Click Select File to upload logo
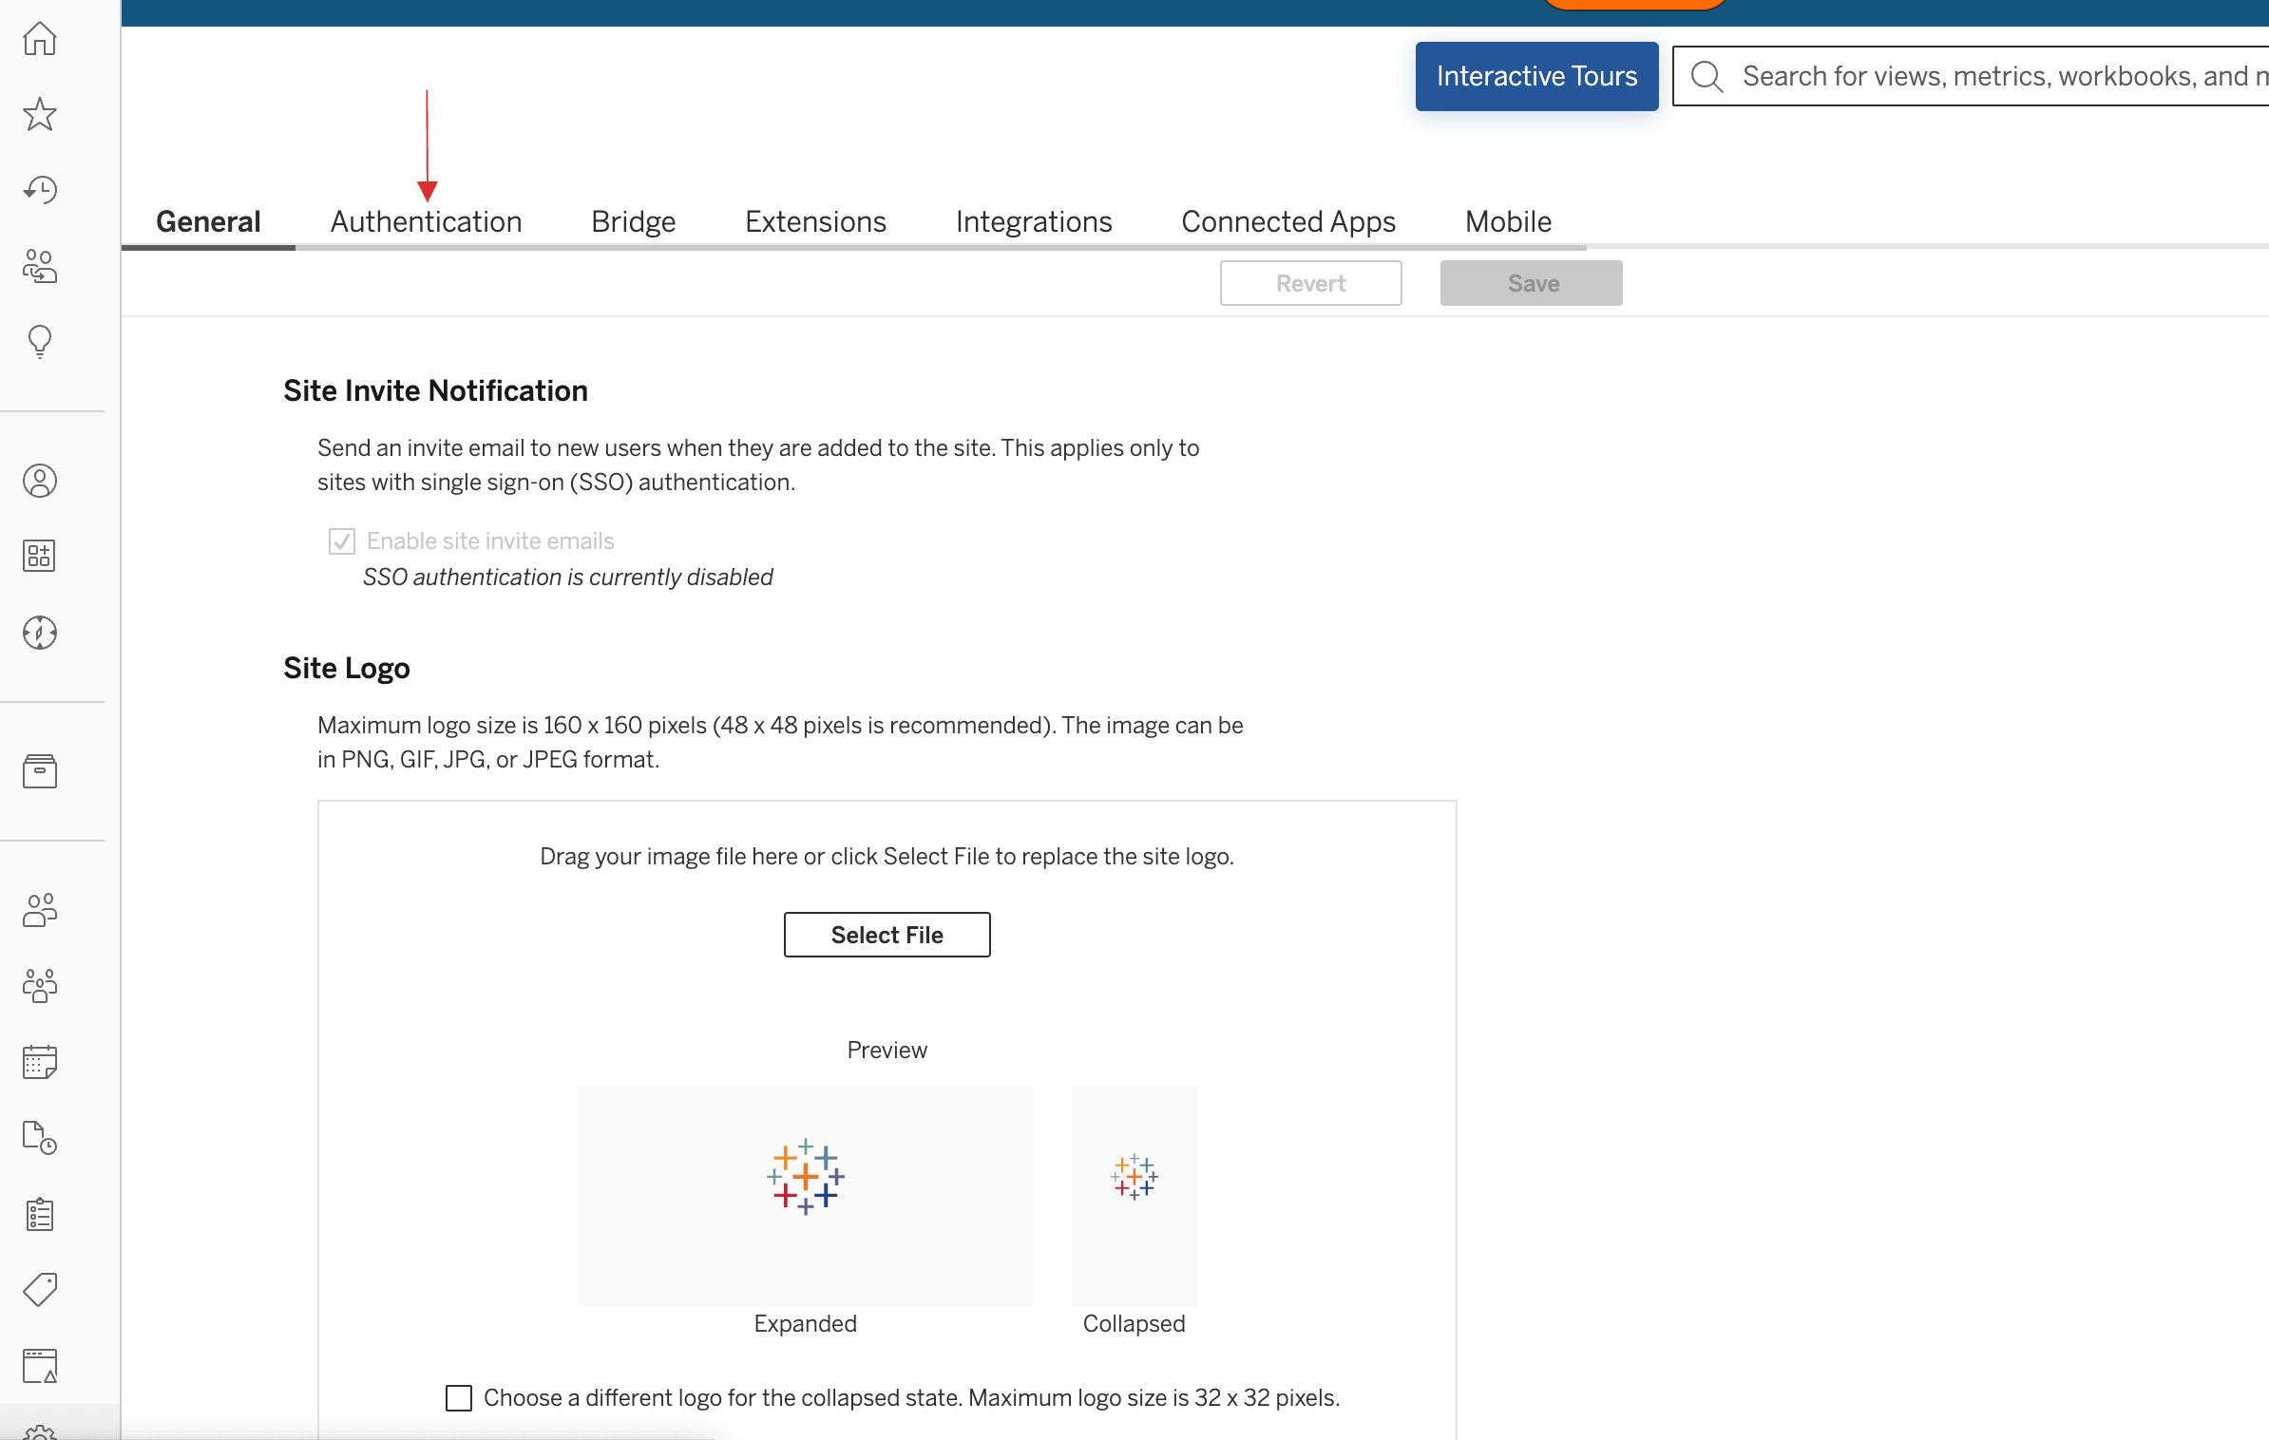This screenshot has height=1440, width=2269. pyautogui.click(x=887, y=934)
